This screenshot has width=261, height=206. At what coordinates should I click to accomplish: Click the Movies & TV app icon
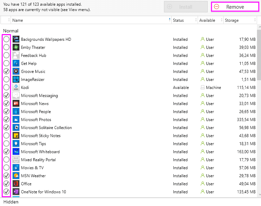pos(16,168)
